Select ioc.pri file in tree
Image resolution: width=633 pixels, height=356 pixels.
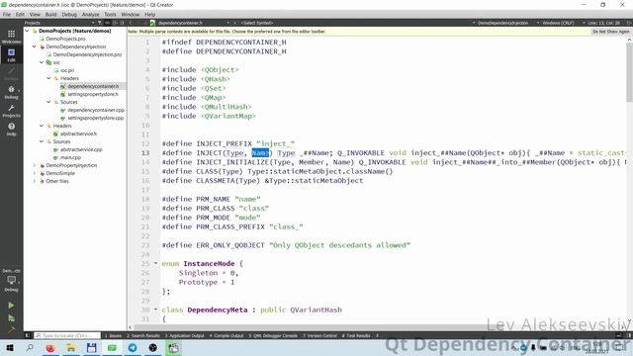67,70
